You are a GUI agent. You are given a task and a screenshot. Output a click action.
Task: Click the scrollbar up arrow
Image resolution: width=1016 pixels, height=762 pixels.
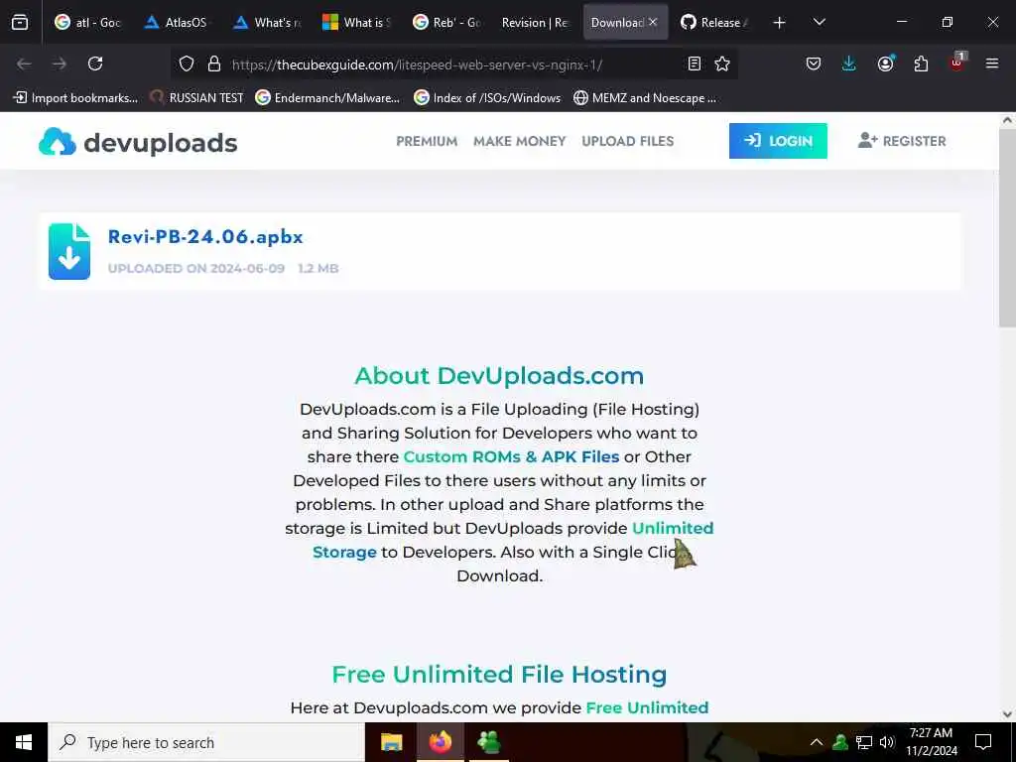pos(1008,120)
